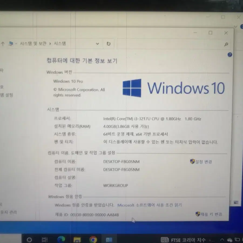Click the 시스템 종류 label

[65, 134]
